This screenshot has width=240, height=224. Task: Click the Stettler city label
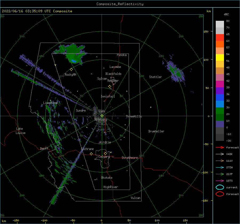[155, 77]
